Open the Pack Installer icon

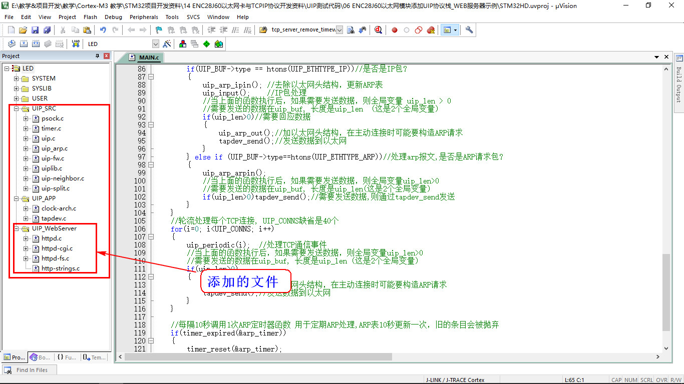tap(219, 44)
